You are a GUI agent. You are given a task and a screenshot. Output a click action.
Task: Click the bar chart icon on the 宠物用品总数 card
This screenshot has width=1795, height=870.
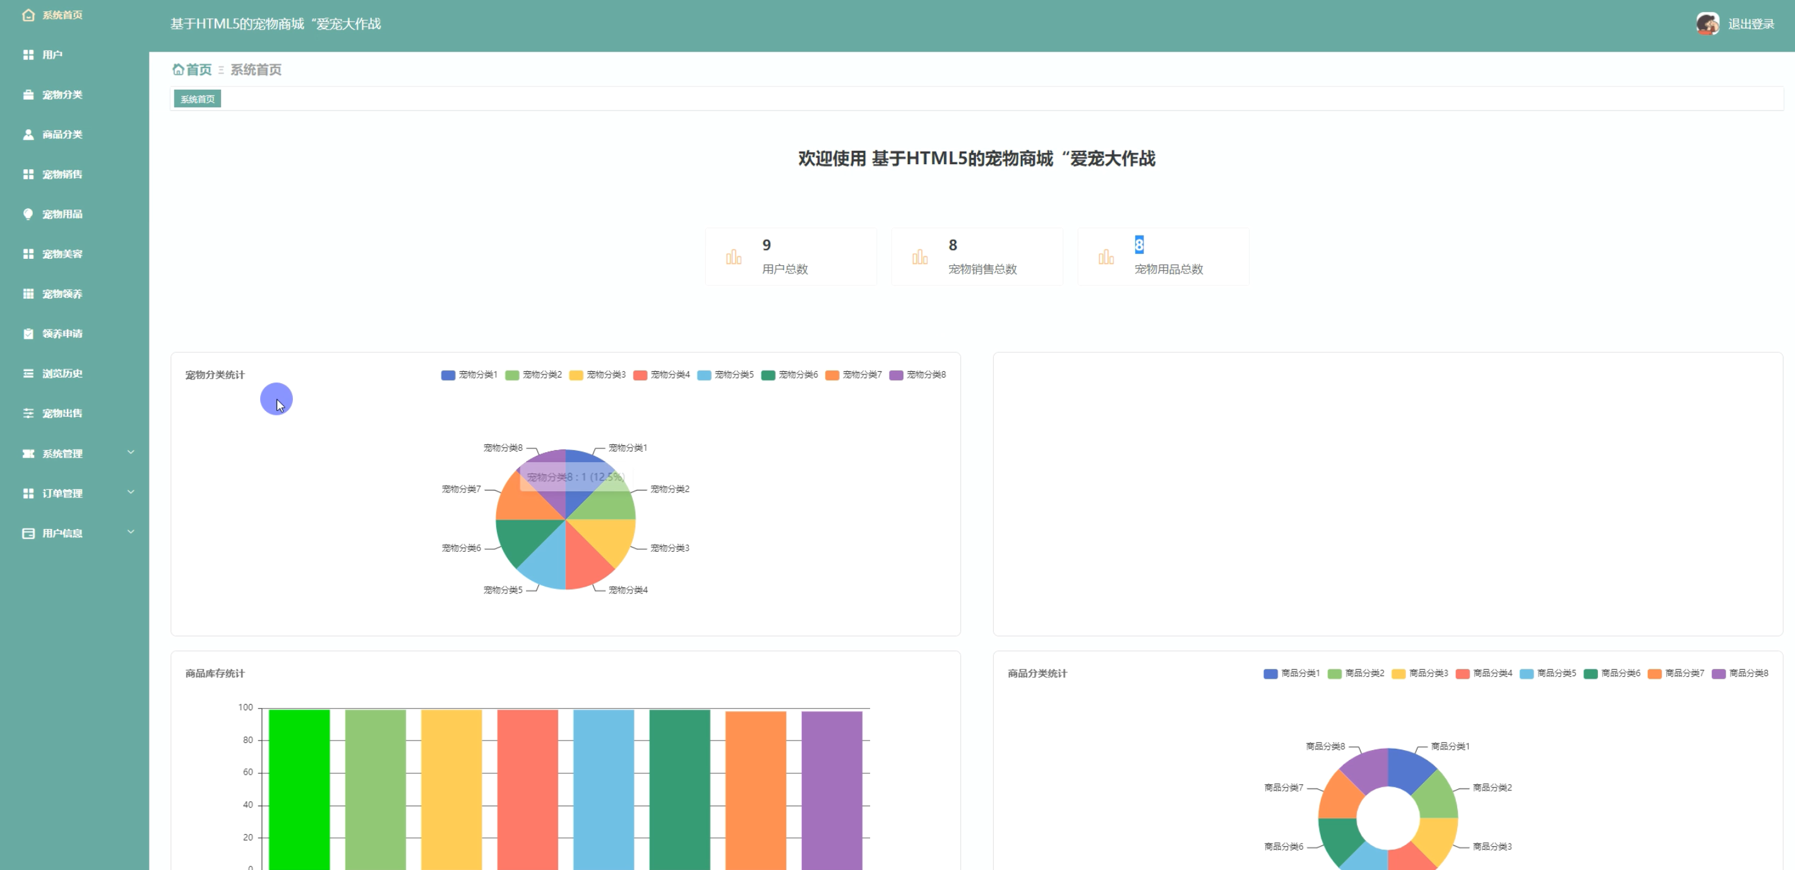pyautogui.click(x=1106, y=257)
